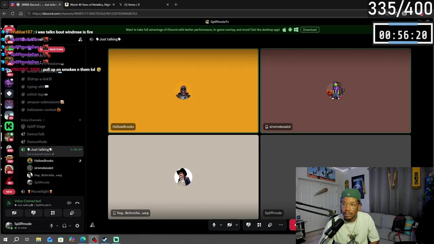Screen dimensions: 434x244
Task: Go to browser home page
Action: pyautogui.click(x=21, y=14)
